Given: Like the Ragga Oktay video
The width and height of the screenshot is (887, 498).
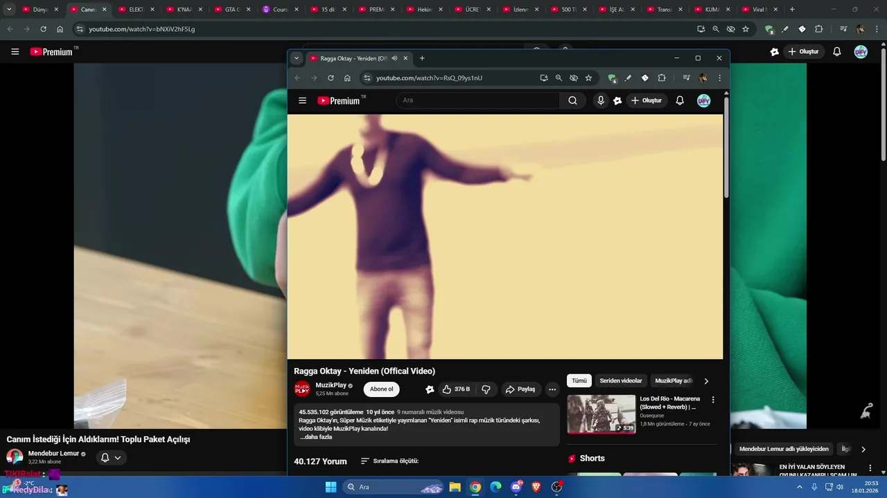Looking at the screenshot, I should pos(456,389).
